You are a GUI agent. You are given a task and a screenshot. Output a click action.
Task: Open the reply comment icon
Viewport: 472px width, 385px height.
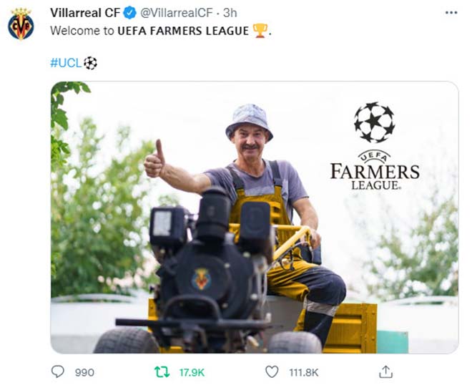click(x=57, y=371)
